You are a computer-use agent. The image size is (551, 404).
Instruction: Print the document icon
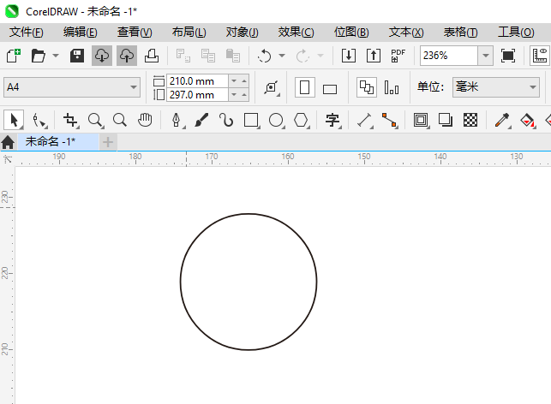click(x=152, y=56)
